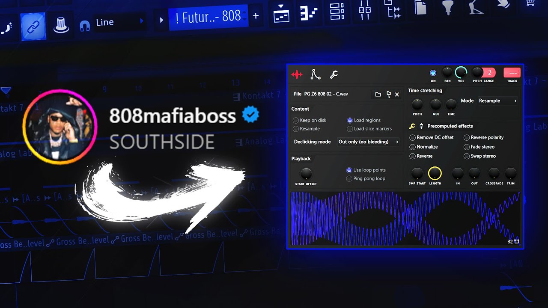
Task: Enable Reverse polarity
Action: pyautogui.click(x=484, y=137)
